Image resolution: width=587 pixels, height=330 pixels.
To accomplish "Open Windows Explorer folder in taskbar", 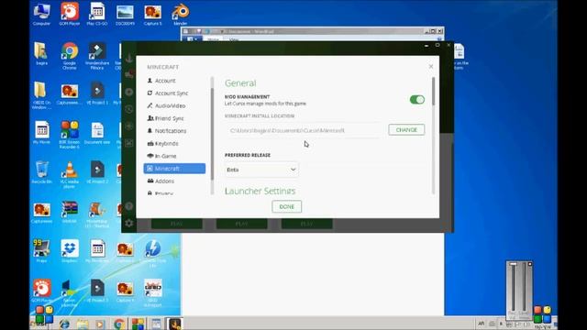I will coord(83,324).
